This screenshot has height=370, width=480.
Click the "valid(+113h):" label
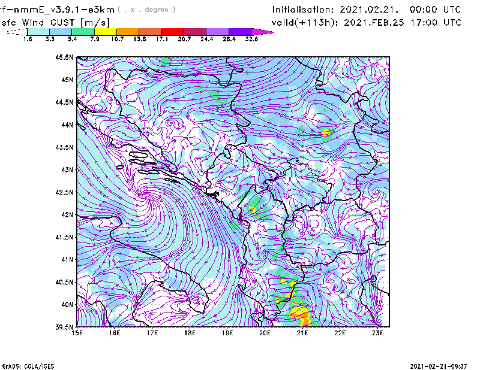pos(305,23)
